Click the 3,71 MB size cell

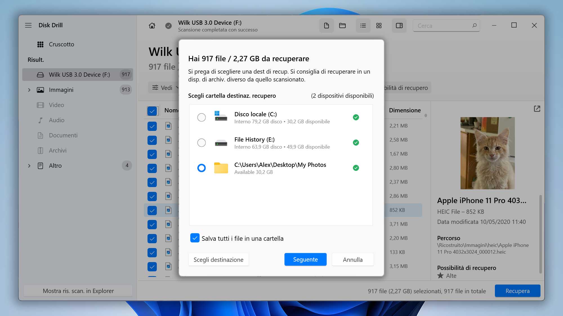[x=398, y=224]
